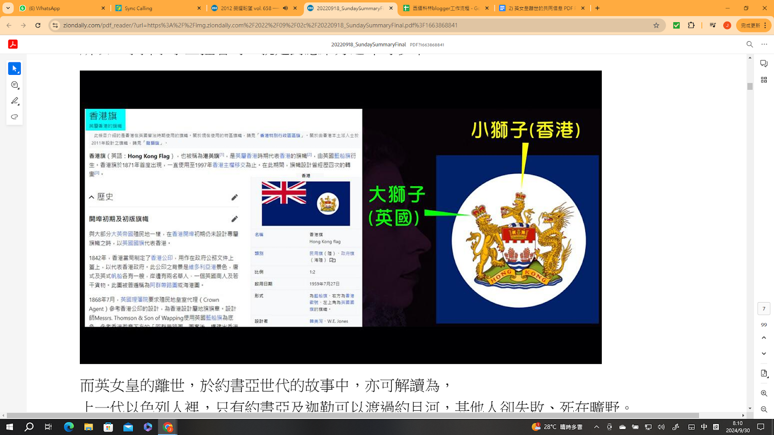Click the Hong Kong flag thumbnail image
This screenshot has height=435, width=774.
point(306,203)
